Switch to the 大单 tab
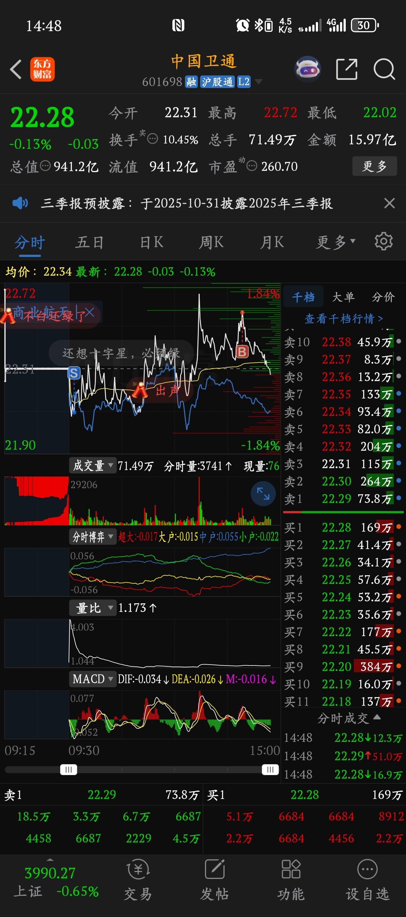 point(343,297)
